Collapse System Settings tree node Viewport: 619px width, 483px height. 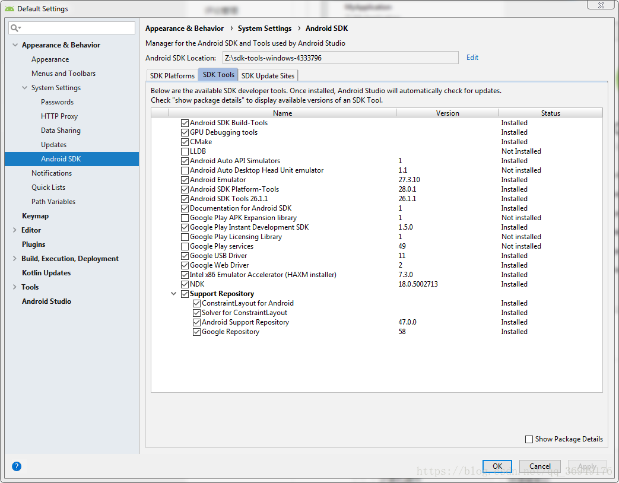click(x=24, y=88)
